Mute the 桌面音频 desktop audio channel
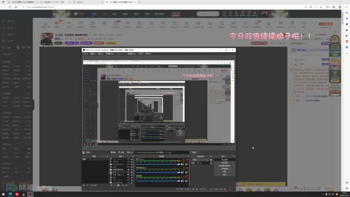The image size is (350, 197). pyautogui.click(x=182, y=181)
